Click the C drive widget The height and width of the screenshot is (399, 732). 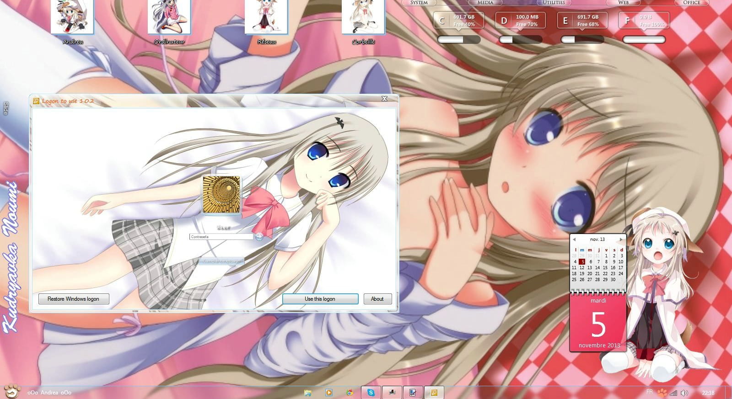pyautogui.click(x=459, y=21)
